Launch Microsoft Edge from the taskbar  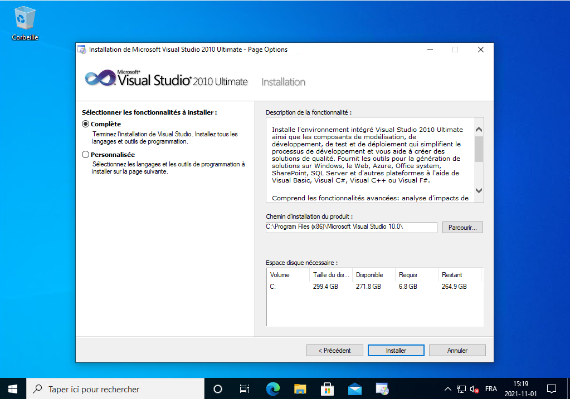272,389
